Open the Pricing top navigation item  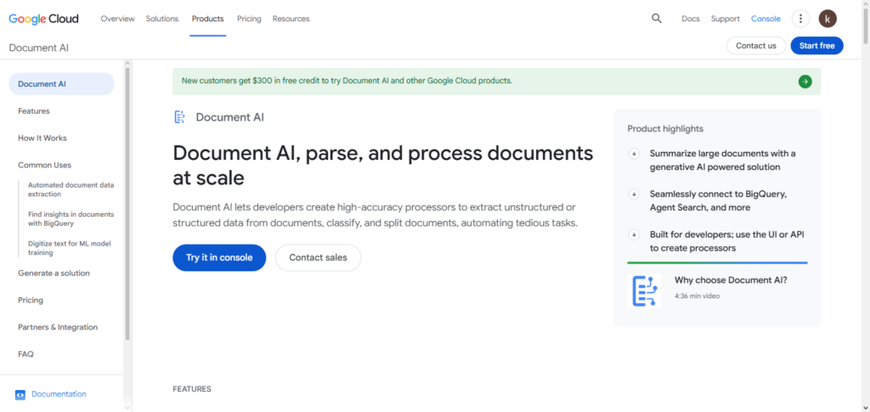point(249,19)
